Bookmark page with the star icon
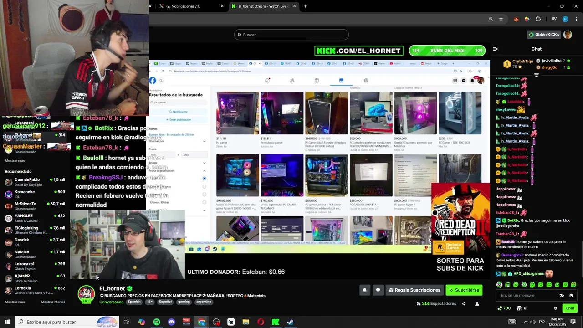Viewport: 583px width, 328px height. [x=501, y=19]
